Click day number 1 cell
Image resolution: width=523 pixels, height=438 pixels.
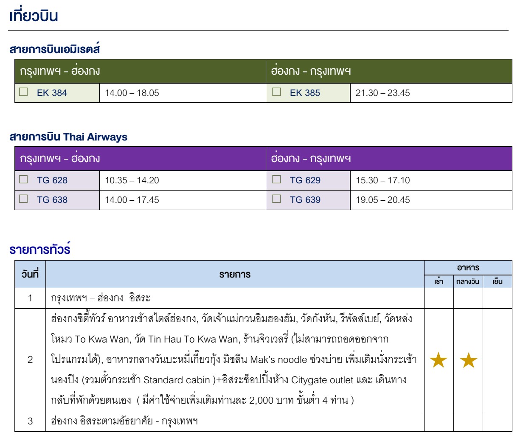point(30,298)
